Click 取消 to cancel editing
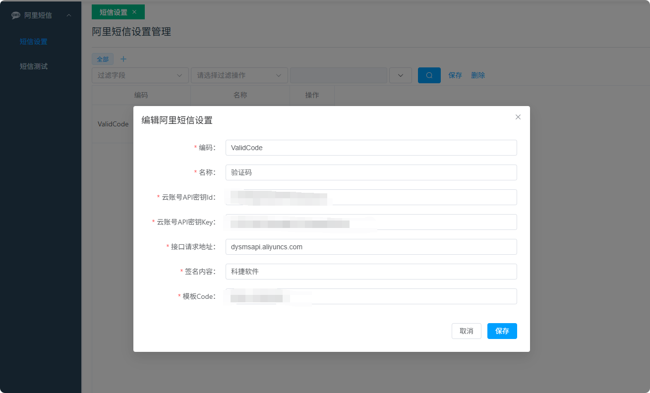 (466, 331)
